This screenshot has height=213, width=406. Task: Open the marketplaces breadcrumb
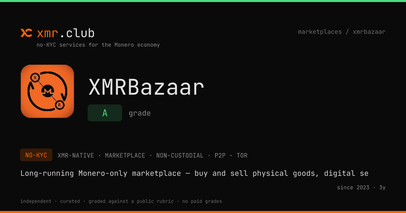320,32
